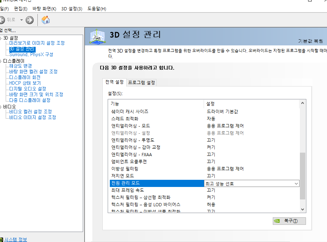The width and height of the screenshot is (327, 242).
Task: Select the 쉐이더 캐시 사이즈 row
Action: coord(204,112)
